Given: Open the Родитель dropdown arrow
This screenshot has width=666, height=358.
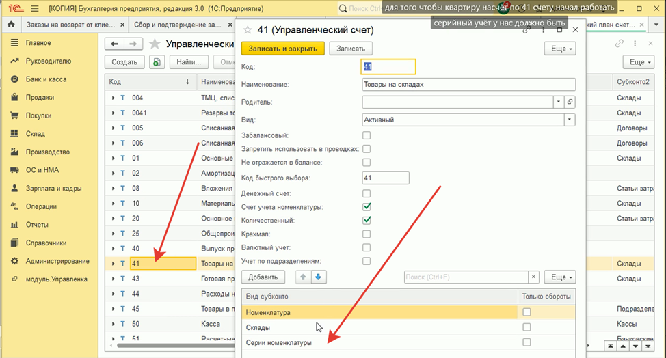Looking at the screenshot, I should click(x=559, y=102).
